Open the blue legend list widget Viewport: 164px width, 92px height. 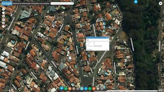coord(86,88)
